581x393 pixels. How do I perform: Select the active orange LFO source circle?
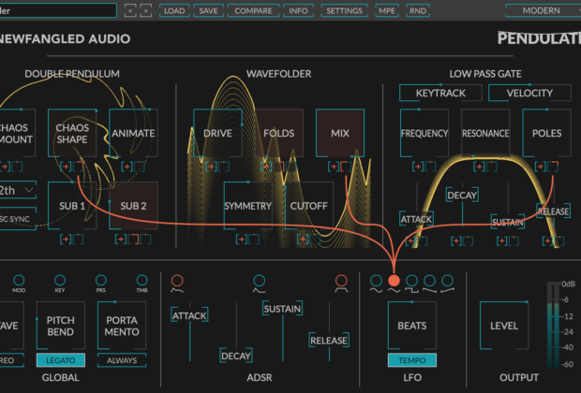coord(394,281)
